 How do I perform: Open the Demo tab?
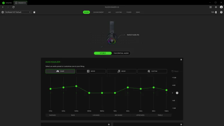138,12
